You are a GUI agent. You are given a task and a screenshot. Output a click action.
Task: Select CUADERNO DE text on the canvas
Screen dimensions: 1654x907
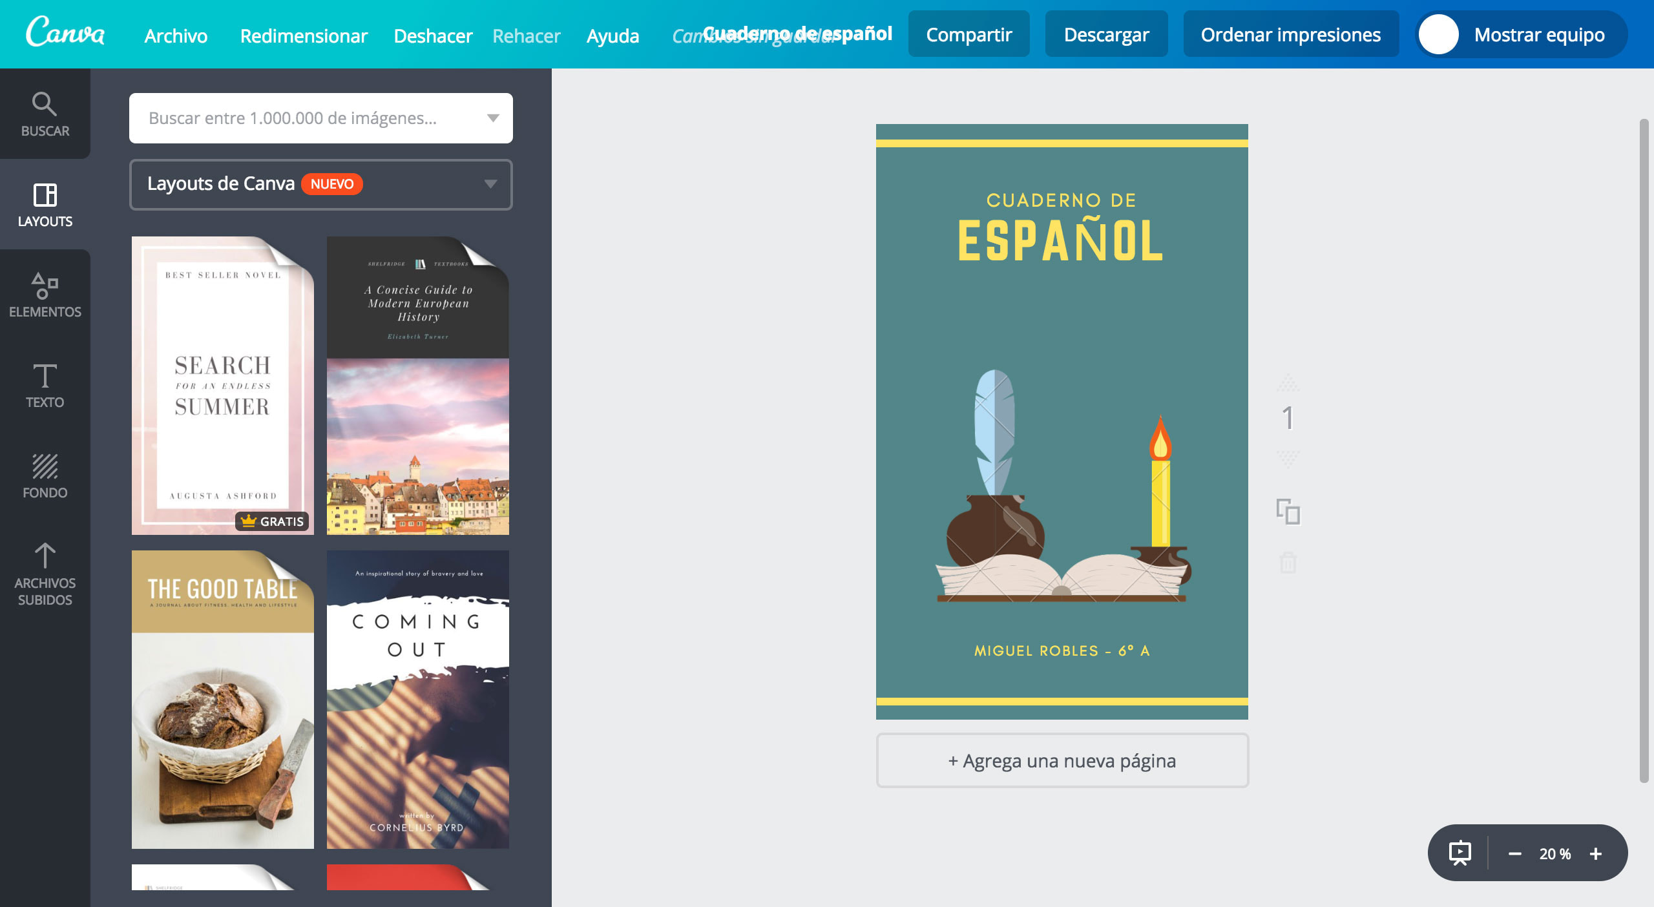pyautogui.click(x=1061, y=200)
